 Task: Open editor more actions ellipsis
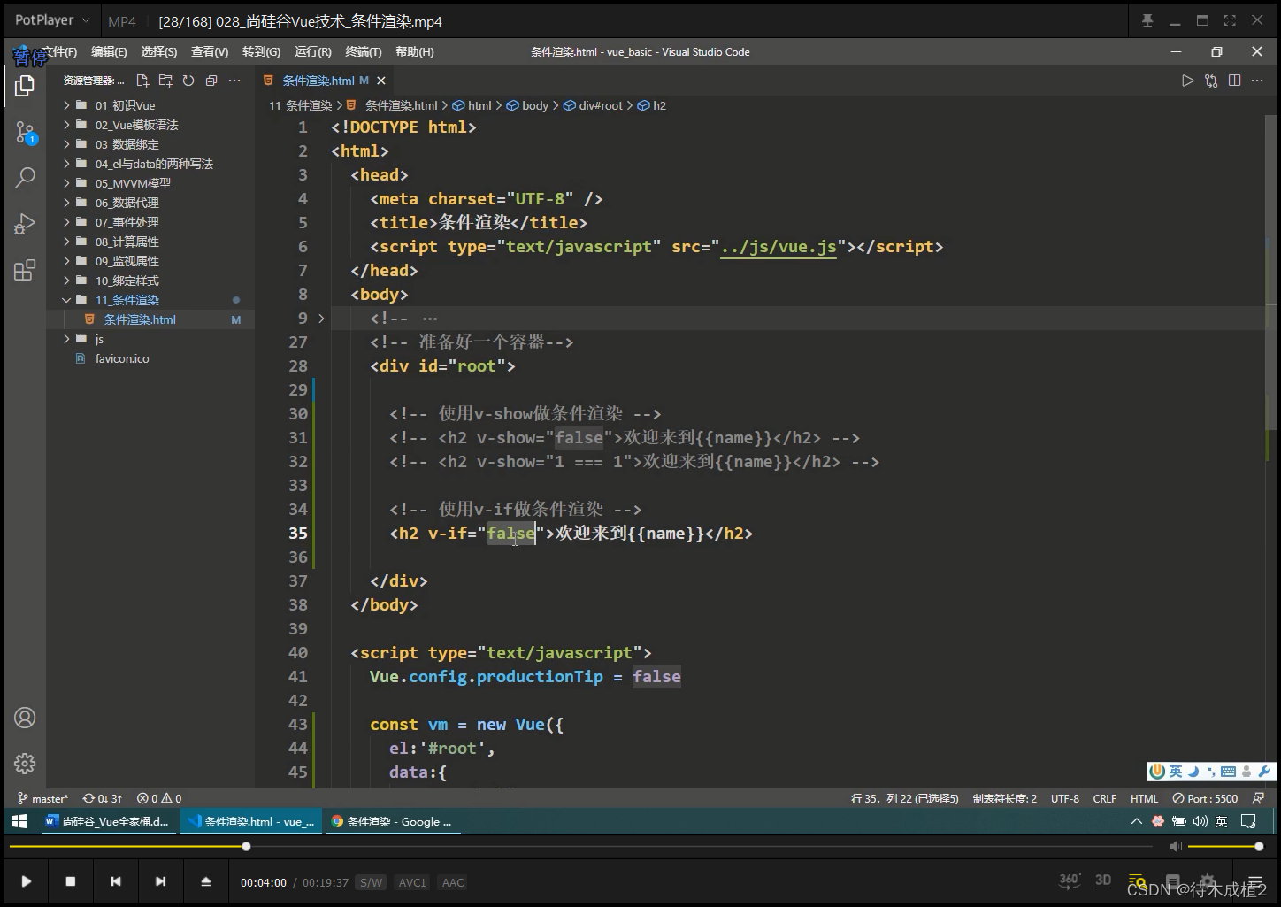click(1257, 81)
